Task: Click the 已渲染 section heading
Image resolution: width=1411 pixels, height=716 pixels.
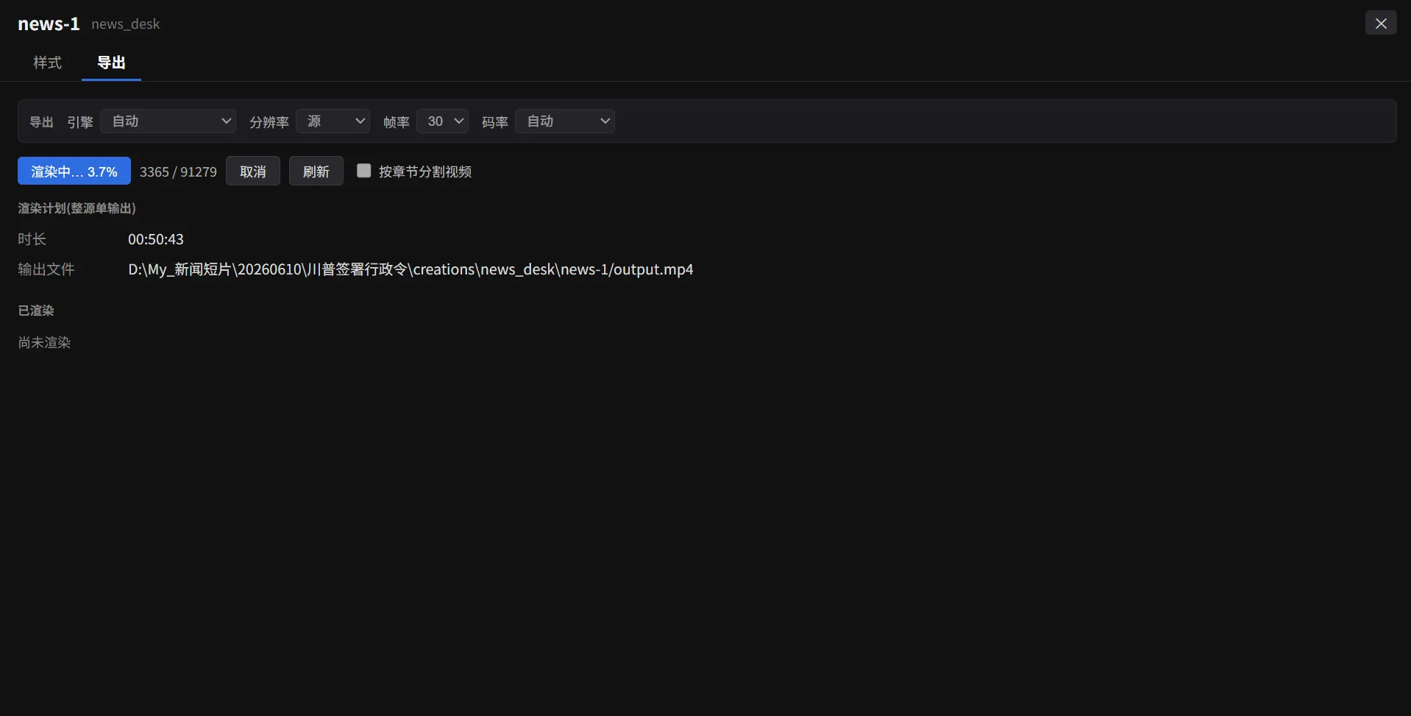Action: (x=36, y=311)
